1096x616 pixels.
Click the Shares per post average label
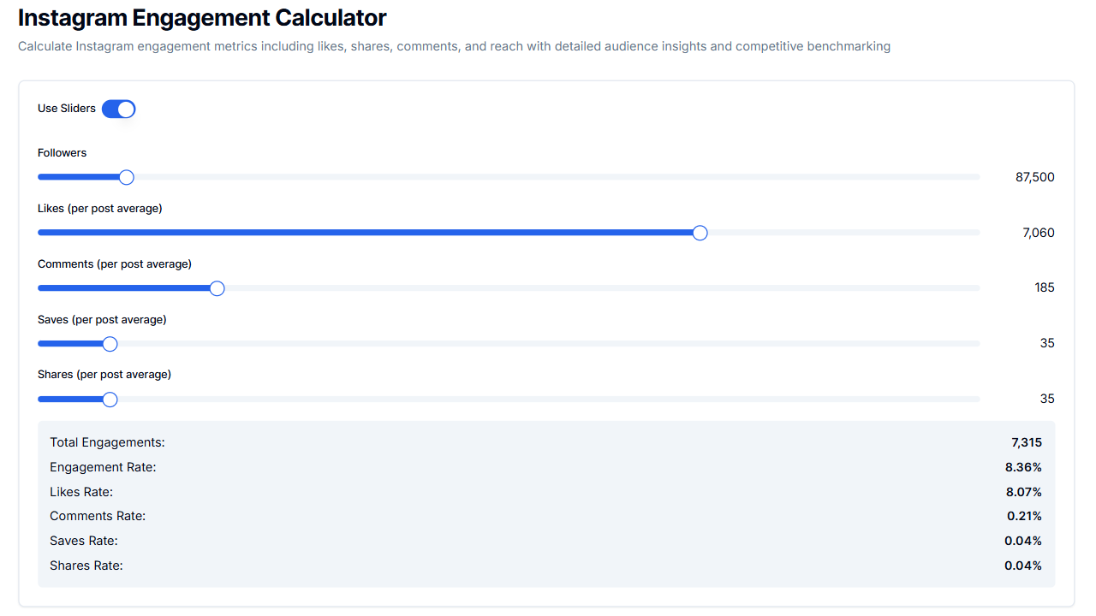click(x=104, y=374)
